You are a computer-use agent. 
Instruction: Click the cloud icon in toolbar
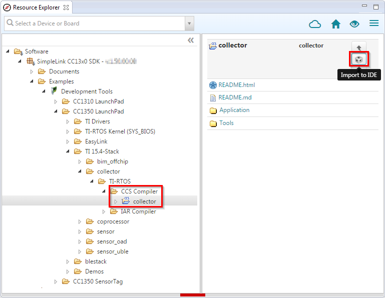(315, 24)
